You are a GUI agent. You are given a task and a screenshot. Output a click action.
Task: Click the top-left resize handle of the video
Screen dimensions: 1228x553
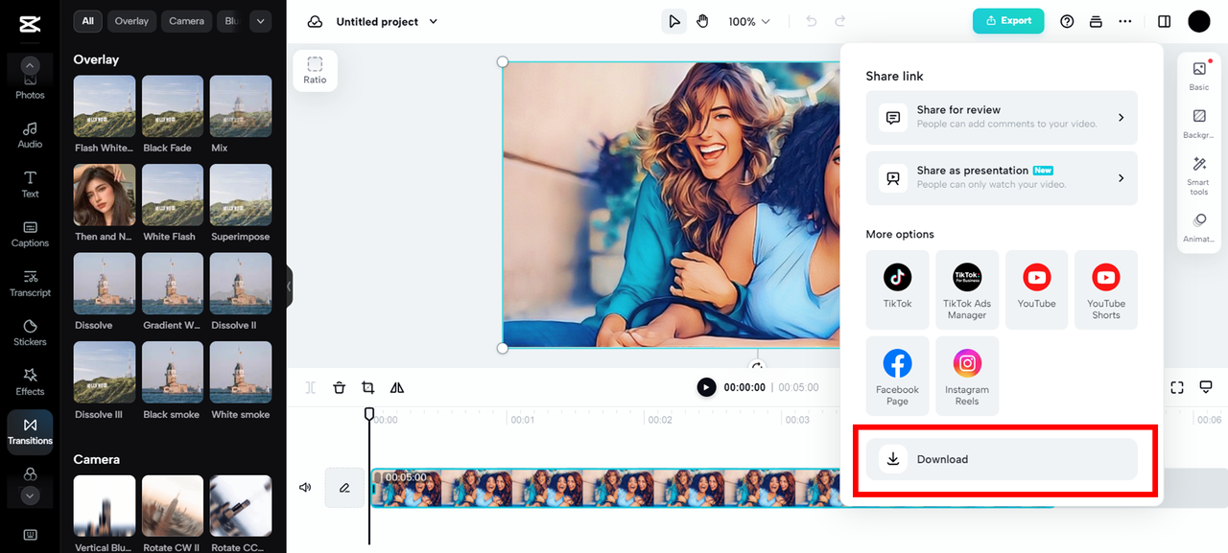click(503, 61)
